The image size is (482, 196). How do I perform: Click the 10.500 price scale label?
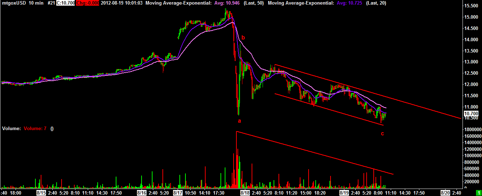(472, 118)
